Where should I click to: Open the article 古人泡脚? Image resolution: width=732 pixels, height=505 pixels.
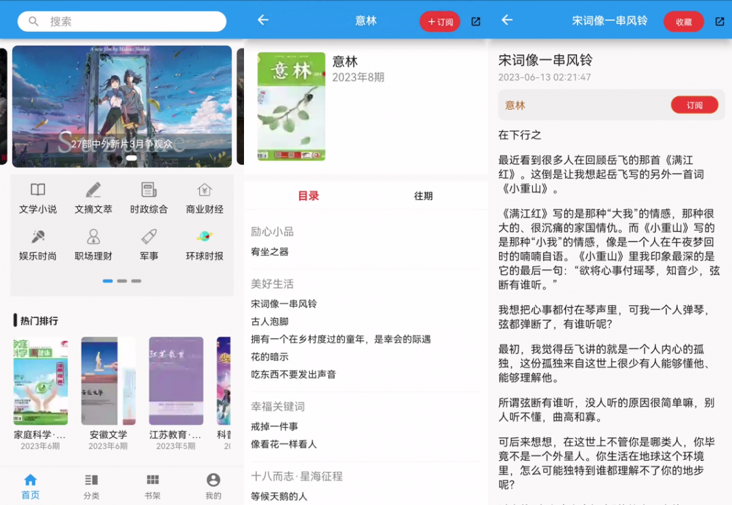[270, 321]
